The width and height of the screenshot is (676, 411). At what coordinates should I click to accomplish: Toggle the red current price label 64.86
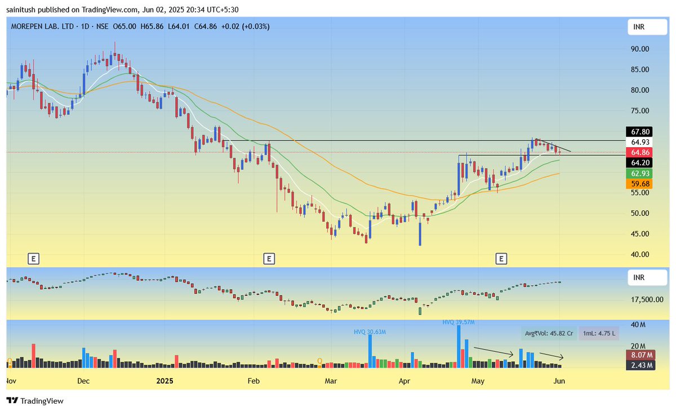point(640,152)
